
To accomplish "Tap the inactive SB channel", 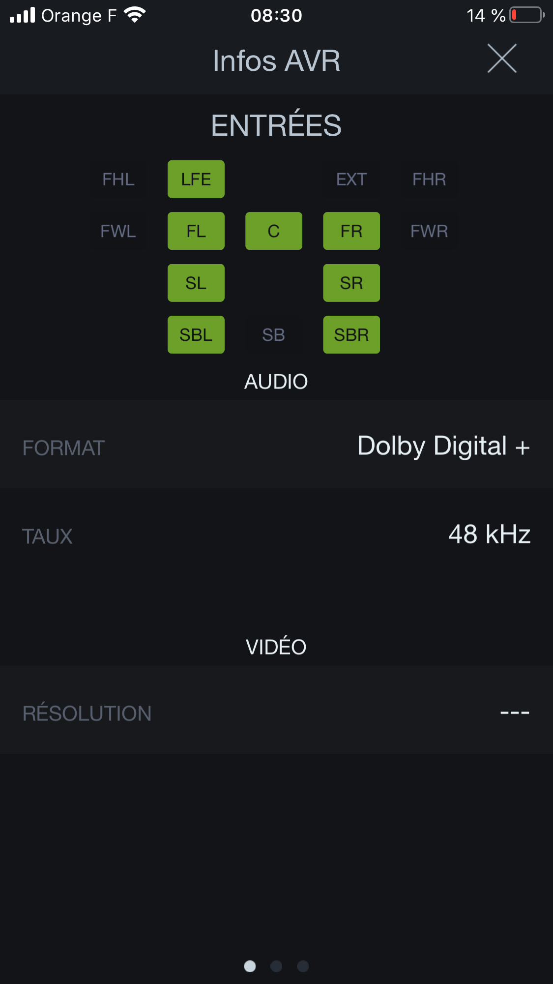I will [274, 335].
